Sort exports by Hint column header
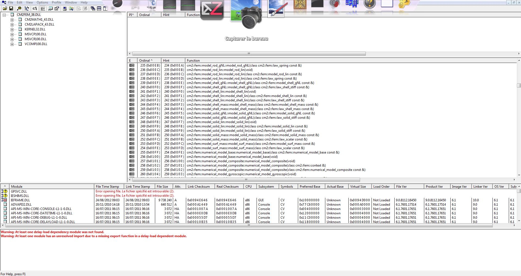The height and width of the screenshot is (276, 521). pos(173,60)
